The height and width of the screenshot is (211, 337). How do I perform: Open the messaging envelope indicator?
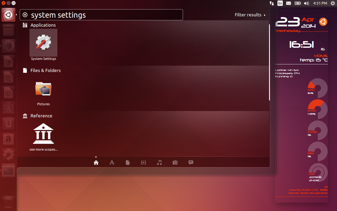(289, 3)
